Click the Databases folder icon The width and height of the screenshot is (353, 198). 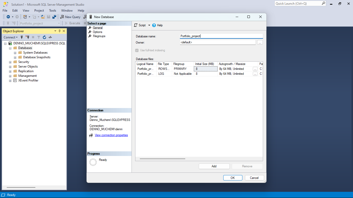(15, 48)
